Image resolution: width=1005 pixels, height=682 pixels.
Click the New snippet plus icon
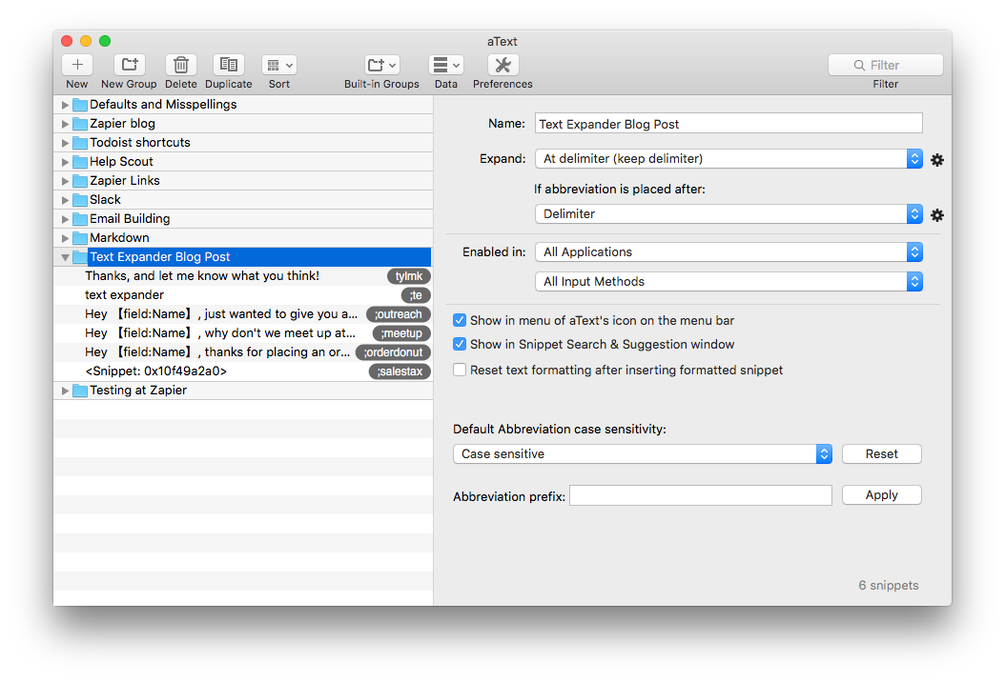pyautogui.click(x=77, y=65)
